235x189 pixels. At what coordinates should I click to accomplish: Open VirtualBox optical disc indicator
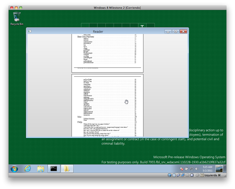(174, 175)
